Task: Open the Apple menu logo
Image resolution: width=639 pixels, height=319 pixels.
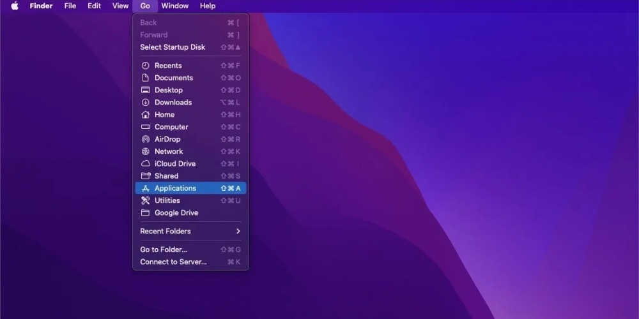Action: point(14,6)
